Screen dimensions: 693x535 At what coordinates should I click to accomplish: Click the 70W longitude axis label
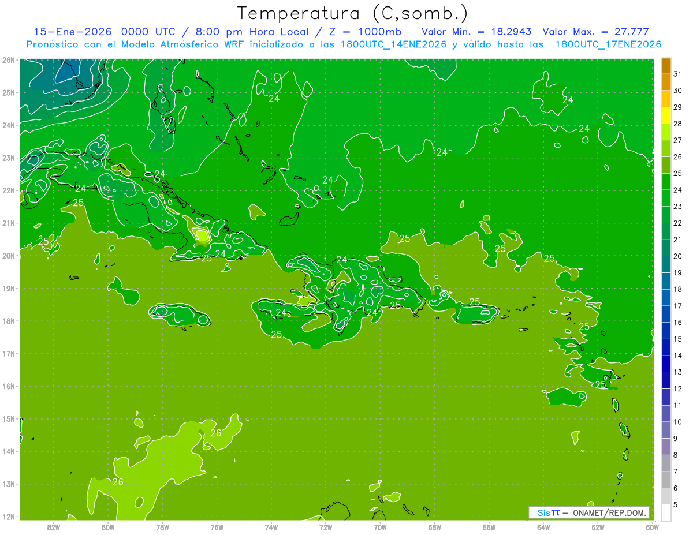[x=380, y=527]
